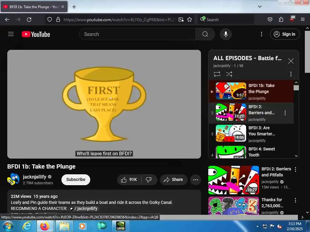Click in the YouTube search field

[x=137, y=34]
